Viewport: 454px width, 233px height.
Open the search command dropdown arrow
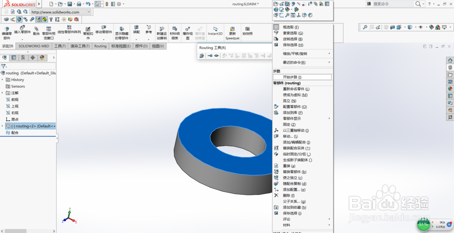click(x=423, y=4)
